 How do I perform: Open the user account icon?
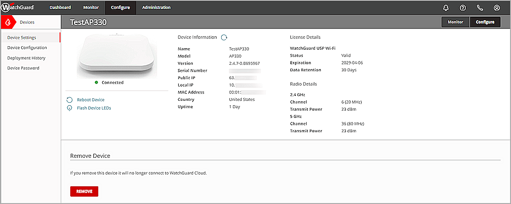click(497, 8)
